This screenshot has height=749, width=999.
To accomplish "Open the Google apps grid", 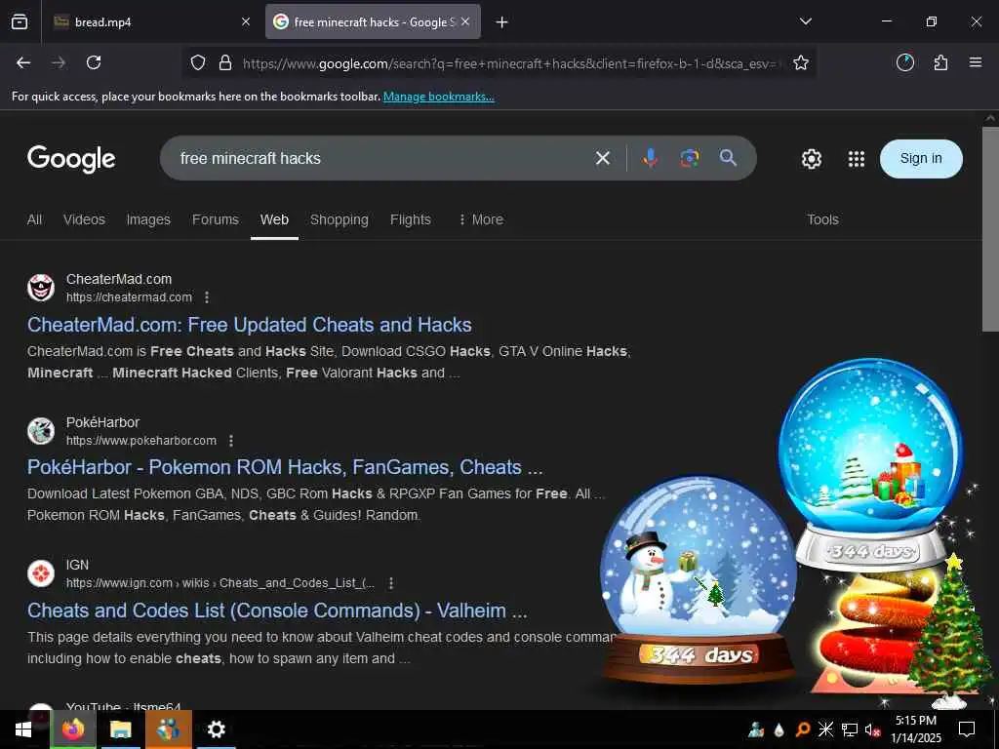I will pyautogui.click(x=857, y=159).
